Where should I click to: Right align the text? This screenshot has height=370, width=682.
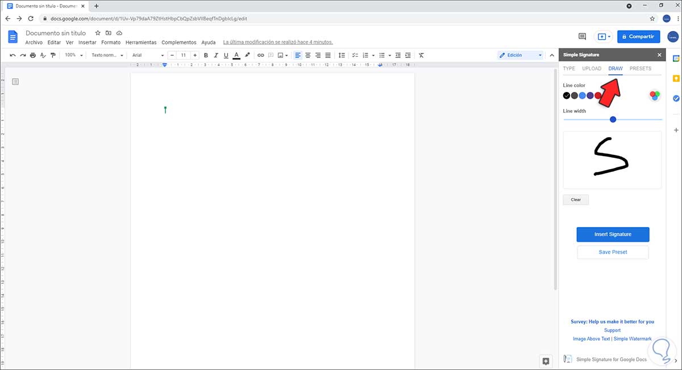[318, 55]
